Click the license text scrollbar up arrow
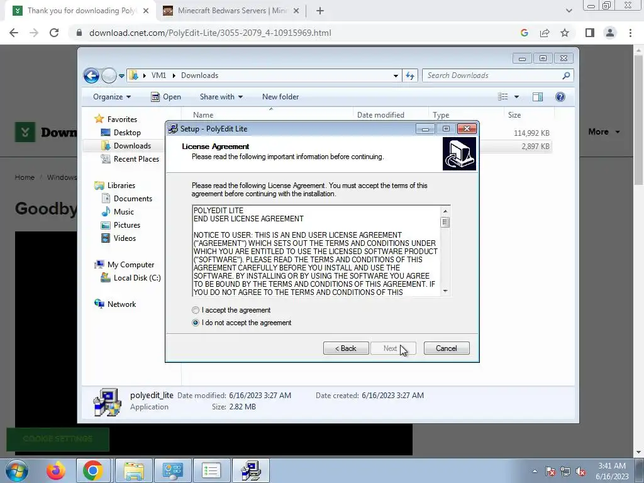Screen dimensions: 644x483 coord(445,211)
